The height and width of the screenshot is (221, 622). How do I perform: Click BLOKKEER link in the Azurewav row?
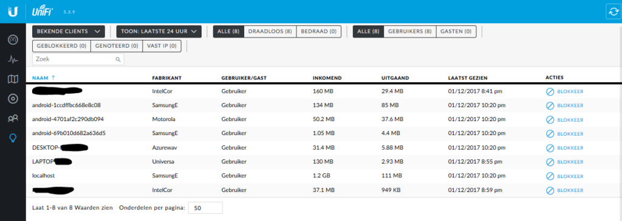(x=570, y=148)
